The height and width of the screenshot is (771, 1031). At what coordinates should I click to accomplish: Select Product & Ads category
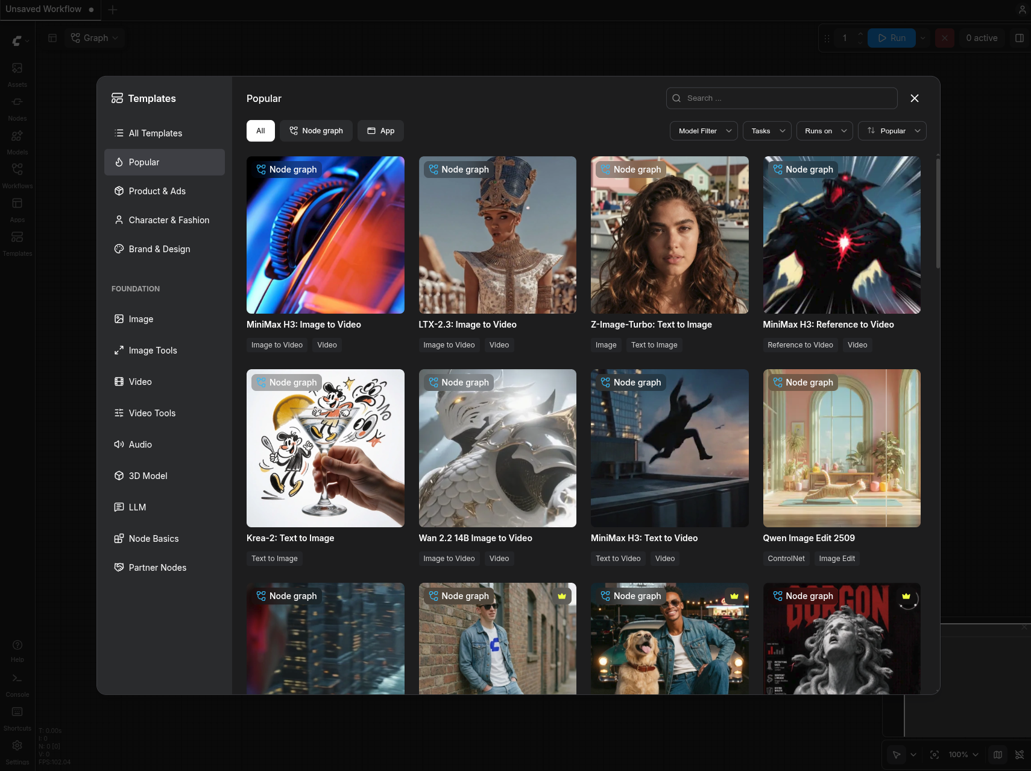(x=165, y=191)
